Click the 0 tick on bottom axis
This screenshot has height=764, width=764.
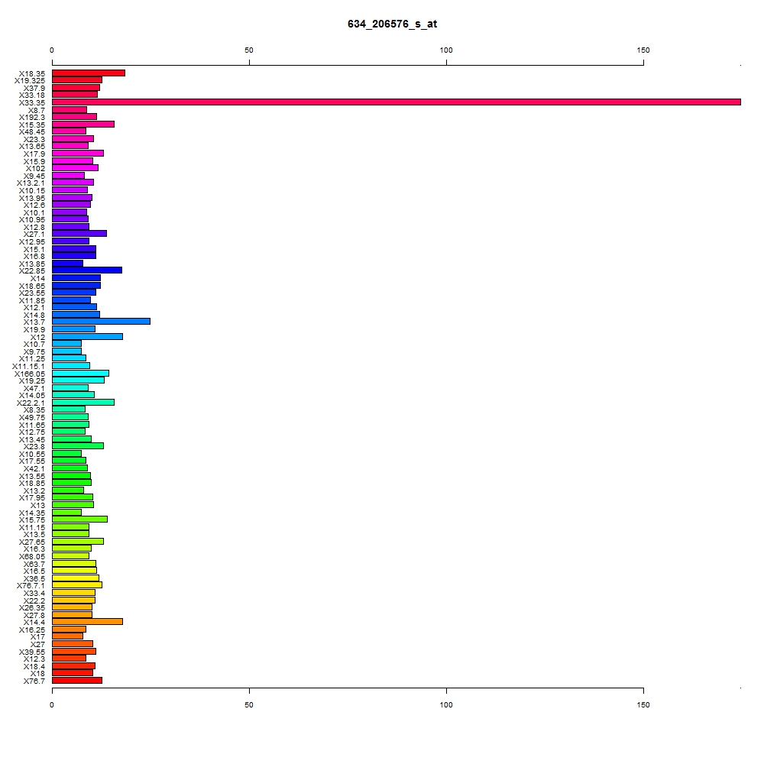tap(52, 705)
